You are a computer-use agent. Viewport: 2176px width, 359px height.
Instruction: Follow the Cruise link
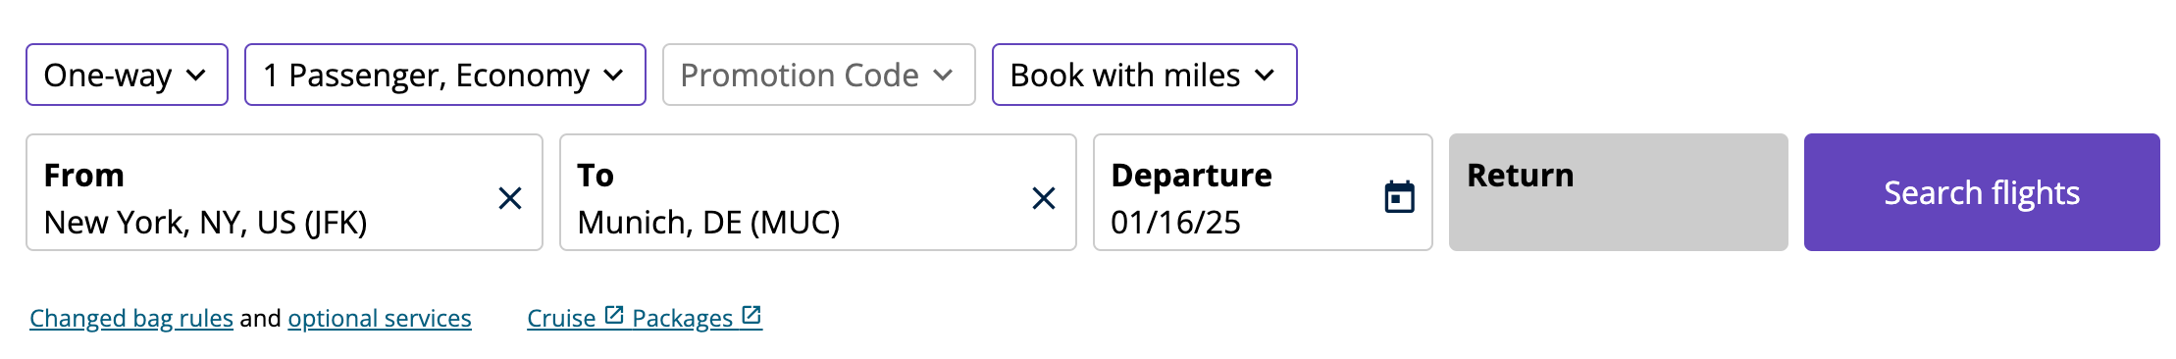pyautogui.click(x=561, y=318)
